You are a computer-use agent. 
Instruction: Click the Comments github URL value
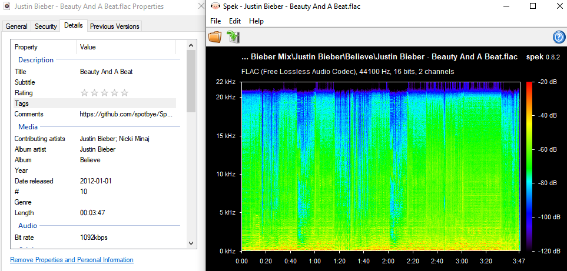(126, 114)
